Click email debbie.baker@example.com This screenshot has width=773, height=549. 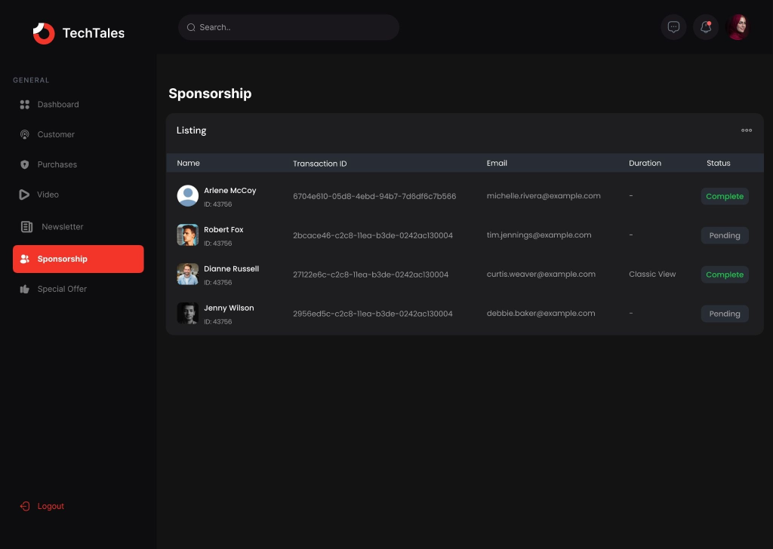[x=540, y=313]
